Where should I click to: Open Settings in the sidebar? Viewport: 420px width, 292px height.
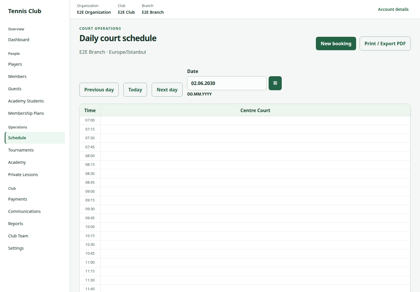(x=16, y=248)
